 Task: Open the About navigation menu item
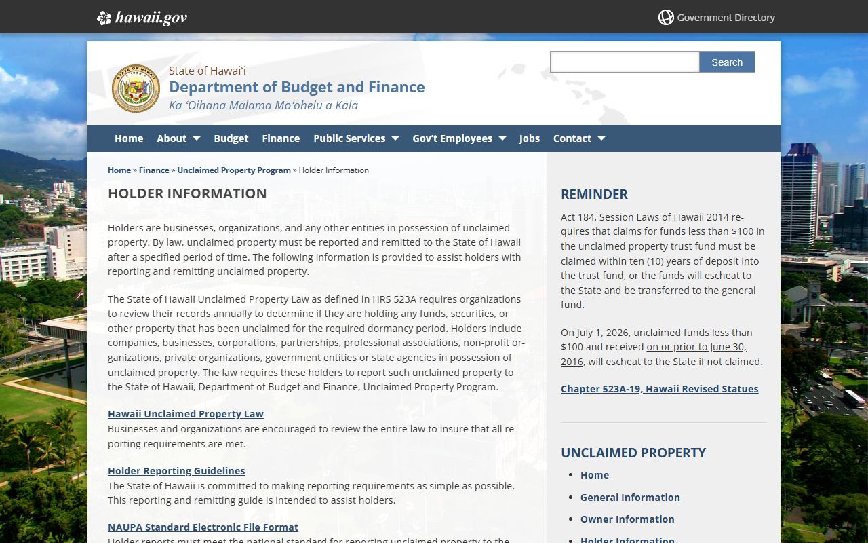(172, 138)
